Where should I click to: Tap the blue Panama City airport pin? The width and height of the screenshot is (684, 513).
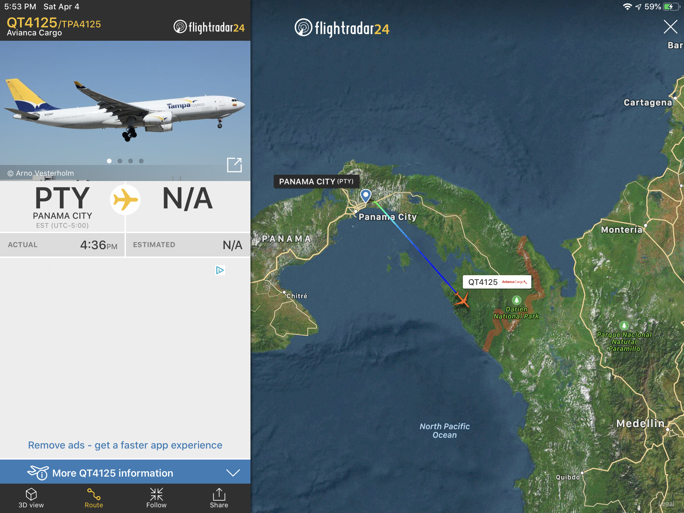pos(366,196)
